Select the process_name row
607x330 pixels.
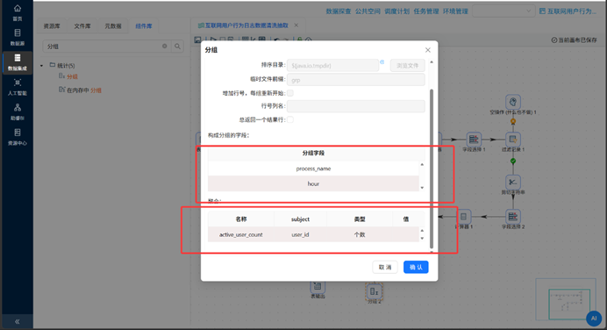[x=313, y=169]
